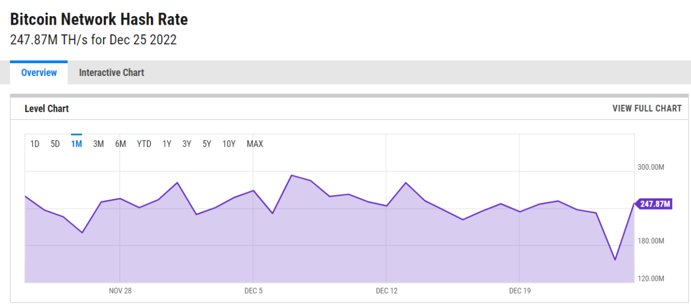Select the 1Y time range
Screen dimensions: 691x305
click(x=166, y=144)
